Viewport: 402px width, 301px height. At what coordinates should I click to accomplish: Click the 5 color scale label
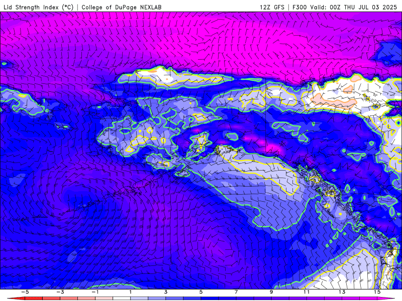coord(200,292)
